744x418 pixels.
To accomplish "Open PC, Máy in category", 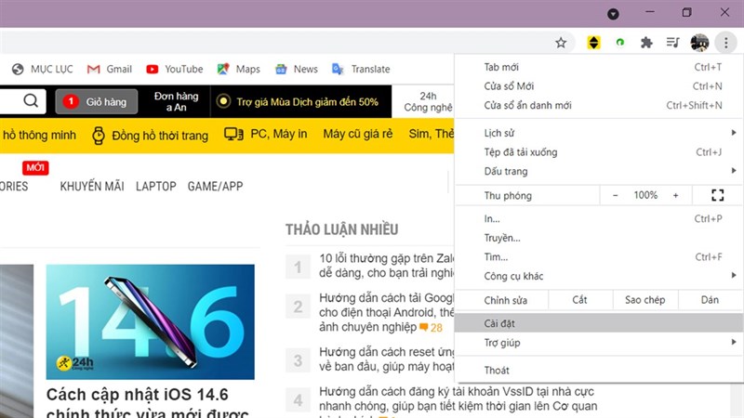I will [266, 134].
